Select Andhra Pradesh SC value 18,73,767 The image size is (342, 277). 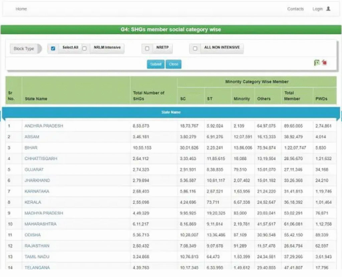pyautogui.click(x=189, y=126)
